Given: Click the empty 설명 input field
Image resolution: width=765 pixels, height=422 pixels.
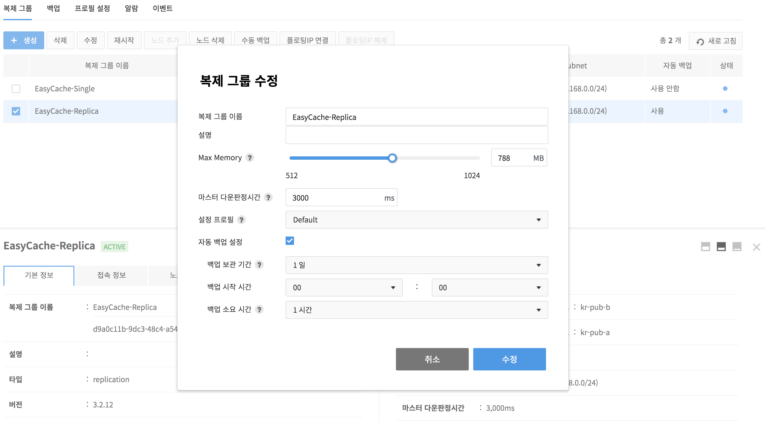Looking at the screenshot, I should (x=417, y=135).
